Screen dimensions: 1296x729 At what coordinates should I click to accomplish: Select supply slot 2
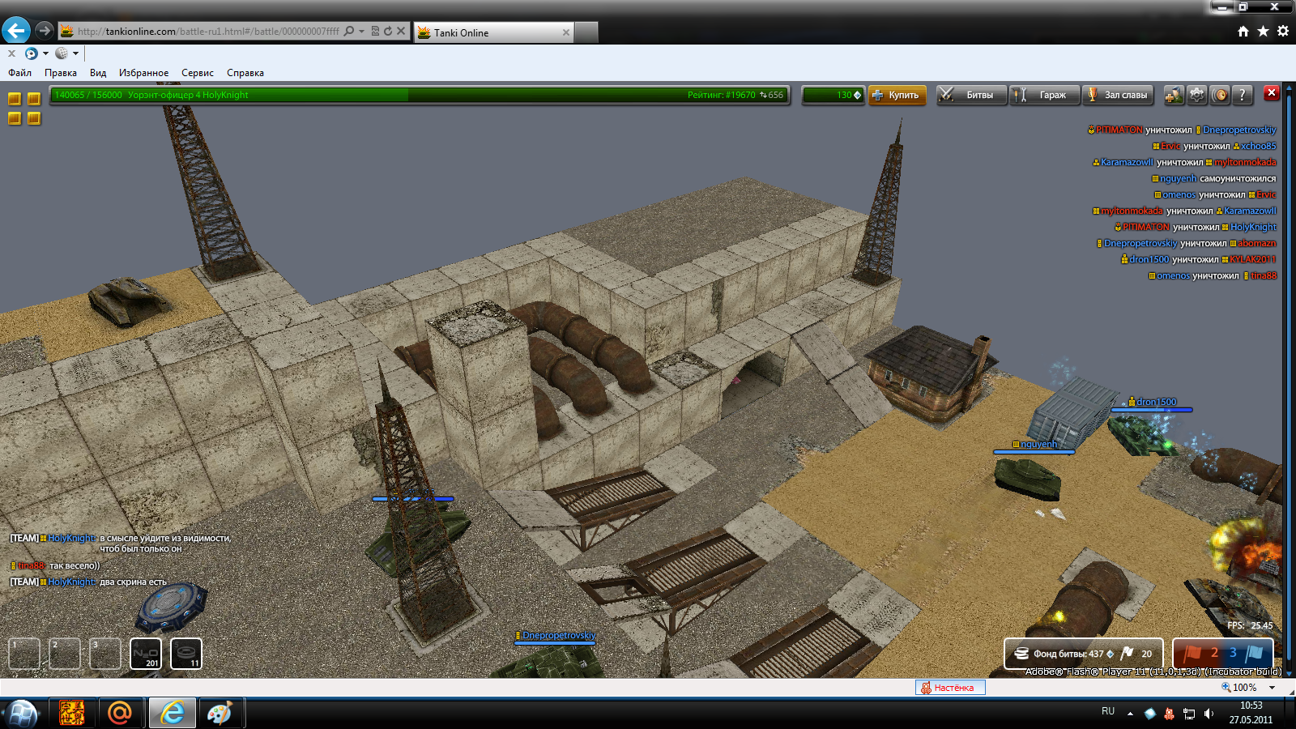[65, 654]
